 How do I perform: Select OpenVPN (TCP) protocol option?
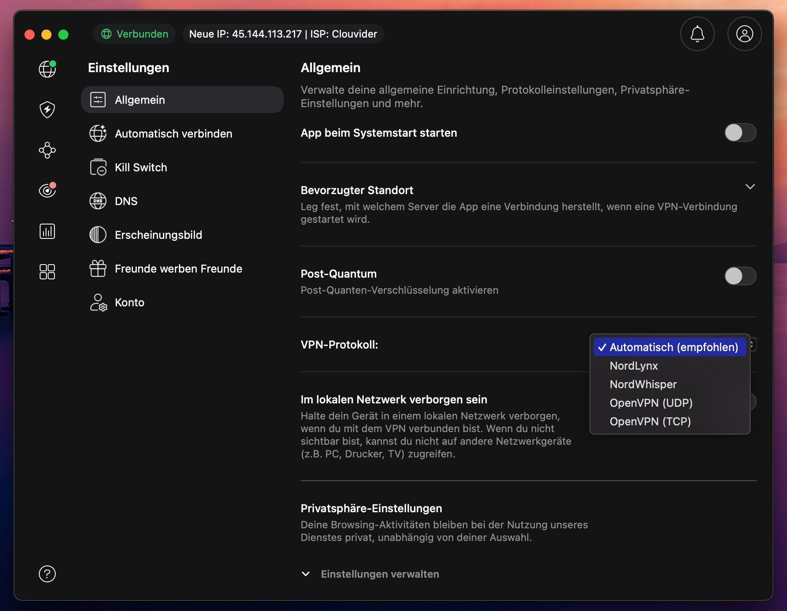(650, 422)
